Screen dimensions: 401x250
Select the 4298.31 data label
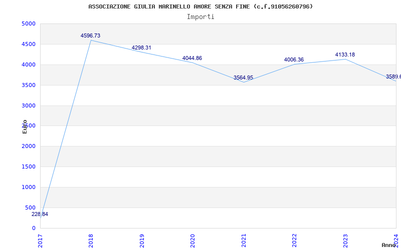(x=141, y=47)
